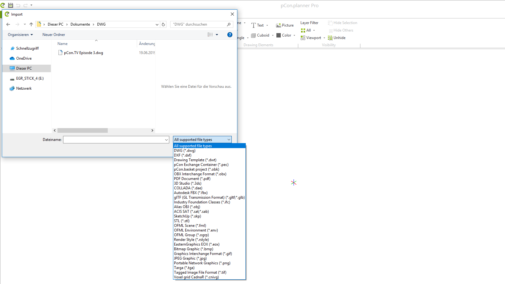The width and height of the screenshot is (505, 284).
Task: Choose JPEG Graphic (*.jpg) file type
Action: pos(210,258)
